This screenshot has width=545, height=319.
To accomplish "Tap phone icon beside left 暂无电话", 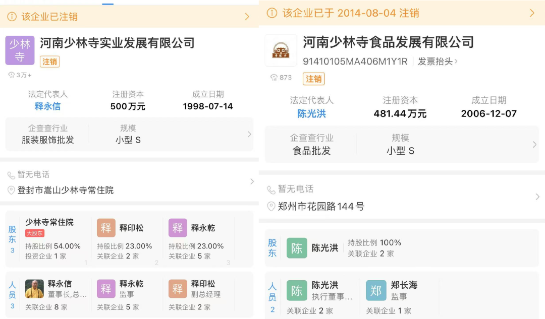I will click(x=11, y=175).
